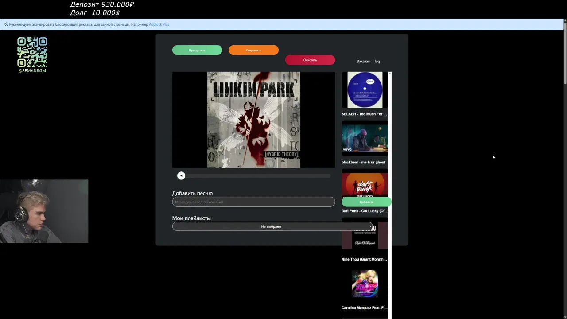567x319 pixels.
Task: Click the 'Мои плейлисты' heading
Action: click(x=191, y=218)
